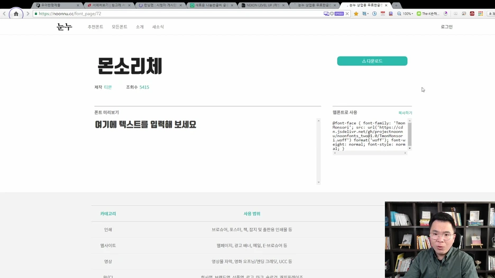
Task: Switch to the 새로운 나눔손글씨 tab
Action: 211,5
